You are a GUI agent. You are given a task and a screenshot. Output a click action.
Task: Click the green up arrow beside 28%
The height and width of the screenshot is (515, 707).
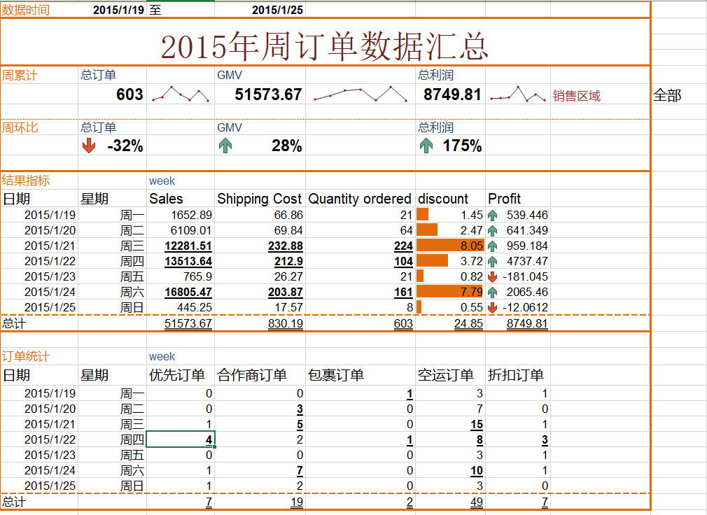pyautogui.click(x=225, y=146)
